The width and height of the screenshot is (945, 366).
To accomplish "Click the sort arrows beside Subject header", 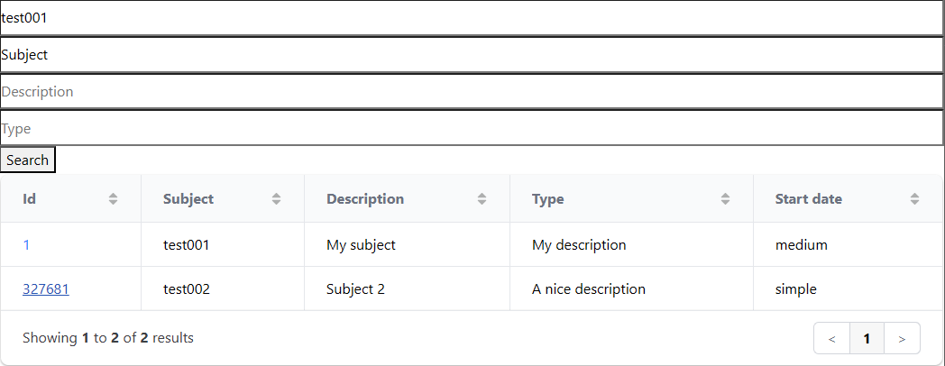I will tap(276, 199).
